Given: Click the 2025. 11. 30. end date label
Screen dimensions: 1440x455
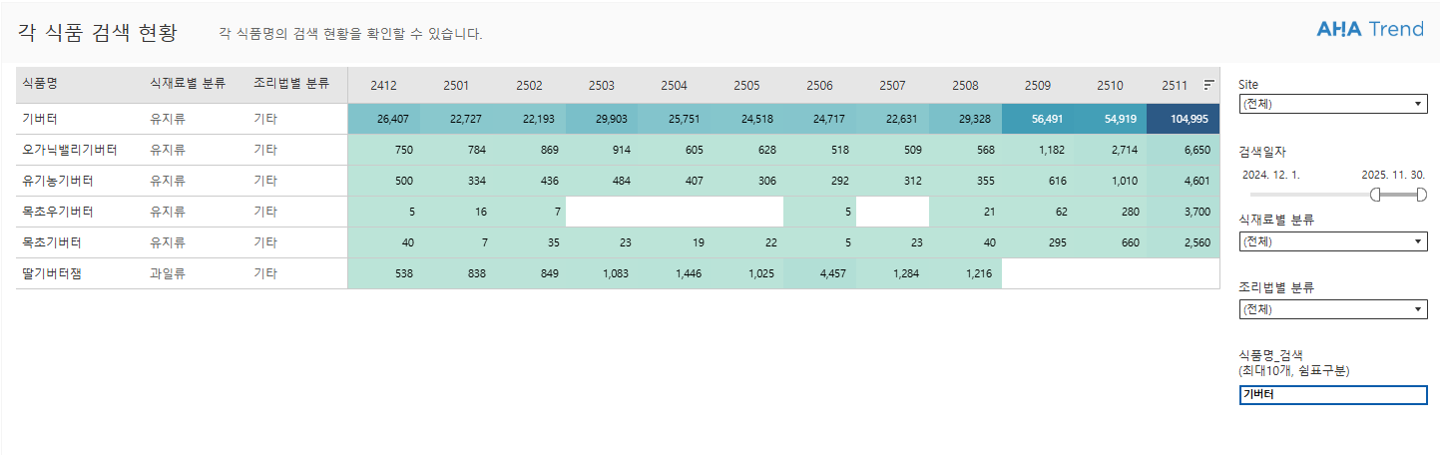Looking at the screenshot, I should click(x=1393, y=174).
